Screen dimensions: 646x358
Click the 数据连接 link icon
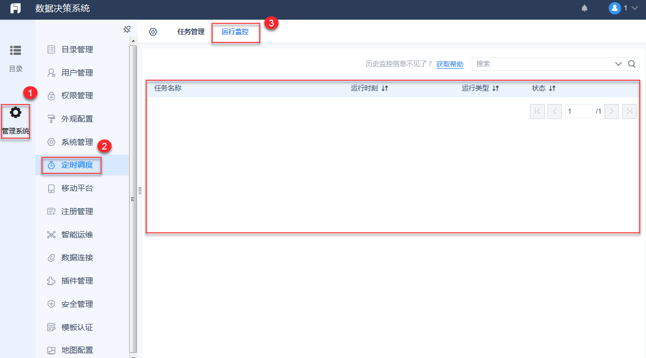pos(51,258)
